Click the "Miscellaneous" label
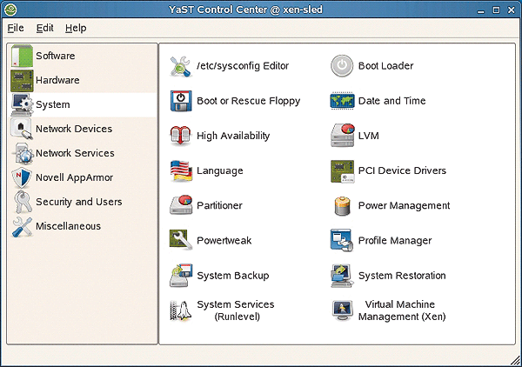The image size is (522, 367). [68, 226]
